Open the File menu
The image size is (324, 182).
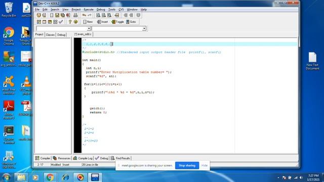[x=37, y=10]
